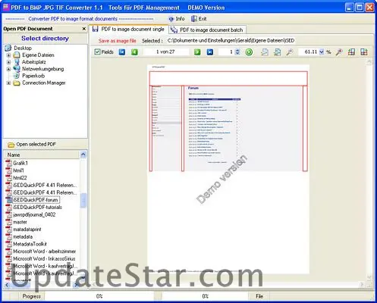Screen dimensions: 377x303
Task: Click the Info icon in top toolbar
Action: (x=171, y=19)
